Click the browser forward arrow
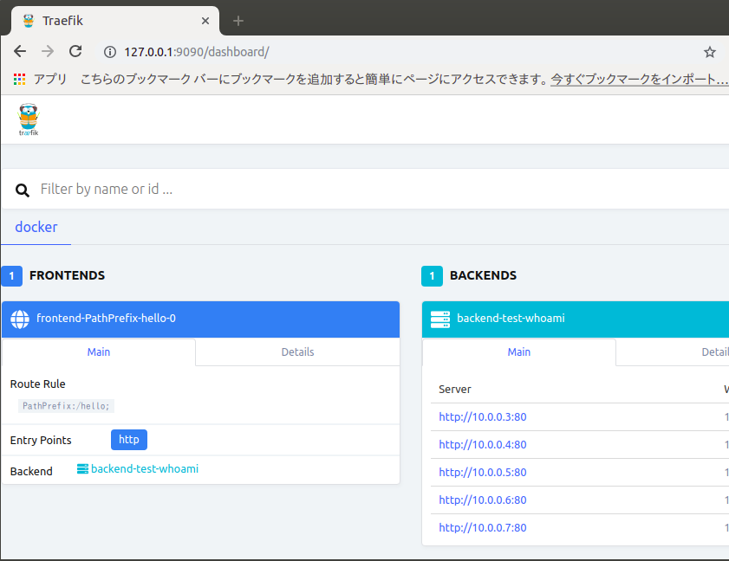This screenshot has width=729, height=561. [x=48, y=51]
